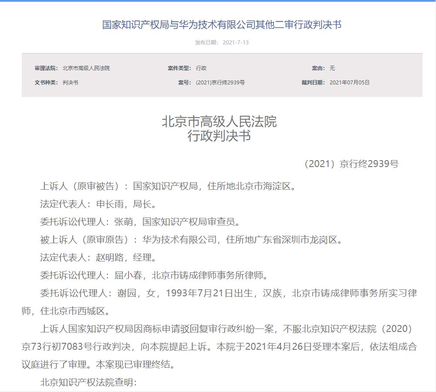Click the line 北京知识产权法院查明：
The width and height of the screenshot is (436, 392).
pos(89,382)
